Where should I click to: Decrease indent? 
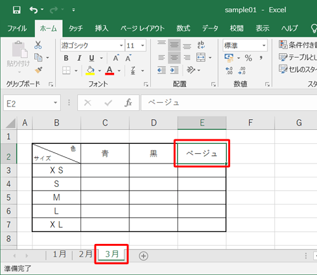162,70
